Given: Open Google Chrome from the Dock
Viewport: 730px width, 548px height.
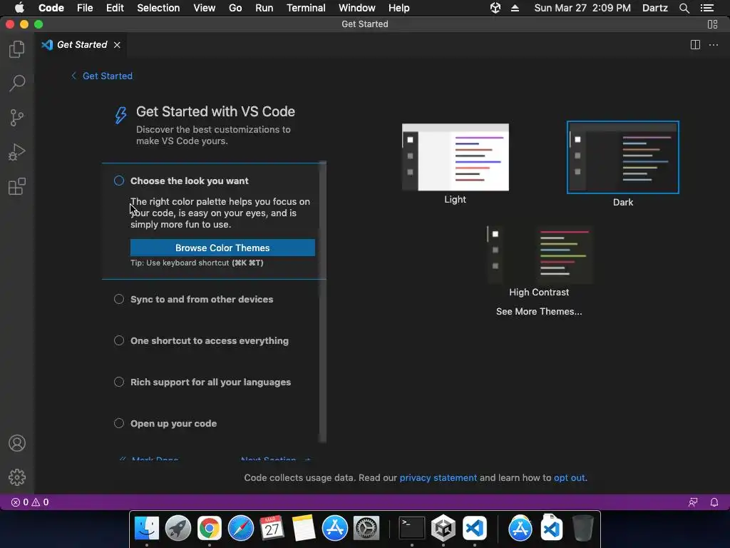Looking at the screenshot, I should pos(210,528).
